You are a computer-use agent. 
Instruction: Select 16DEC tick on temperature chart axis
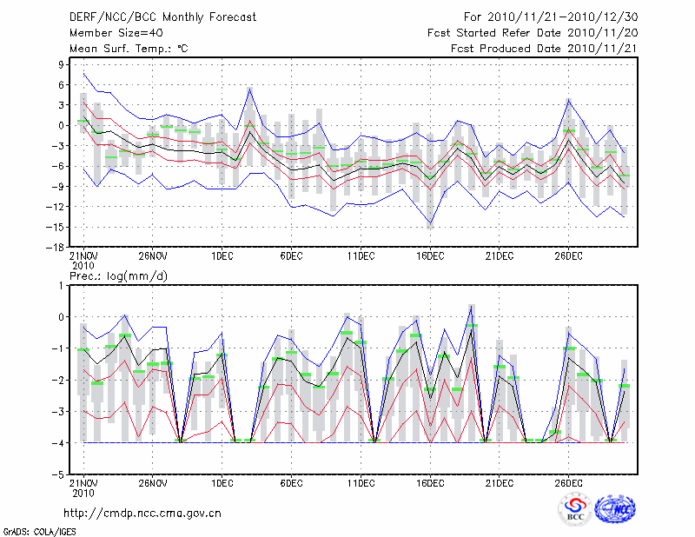click(430, 256)
